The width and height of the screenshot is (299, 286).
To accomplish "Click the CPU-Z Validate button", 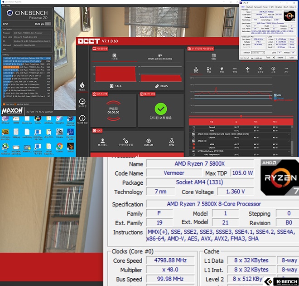I will [x=280, y=58].
